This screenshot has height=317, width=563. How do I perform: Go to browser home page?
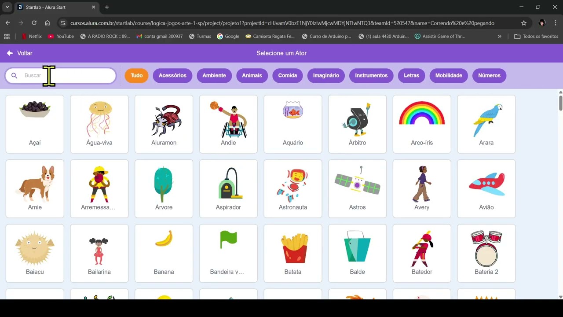click(48, 23)
